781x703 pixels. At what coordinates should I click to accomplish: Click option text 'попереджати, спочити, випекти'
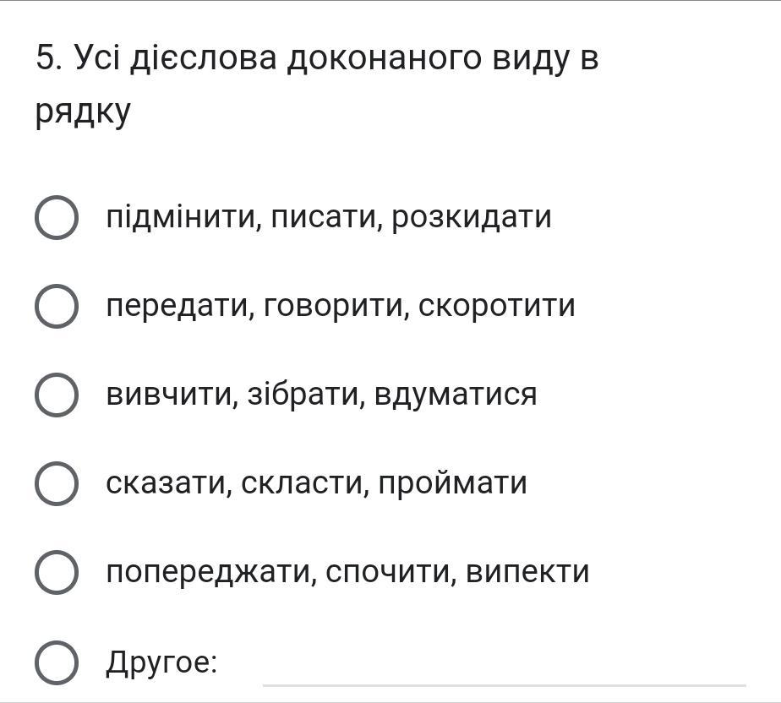tap(347, 572)
